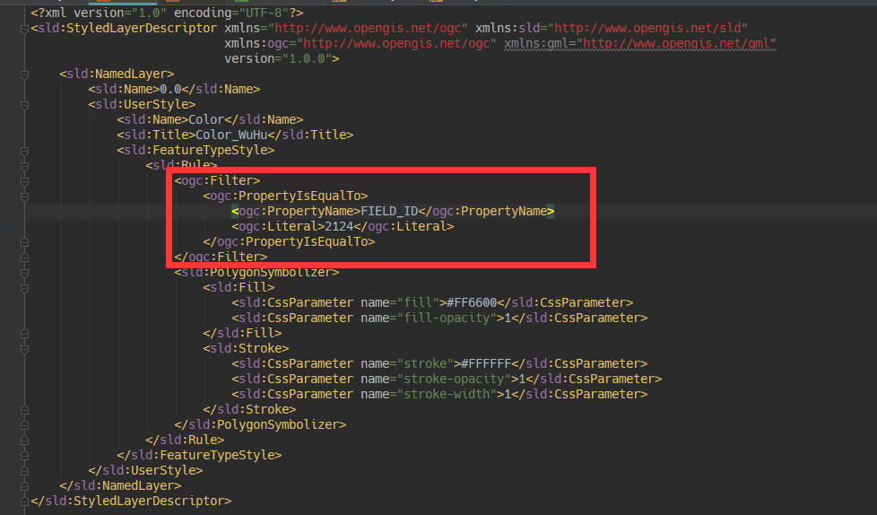Collapse the opening sld:PolygonSymbolizer fold marker
Image resolution: width=877 pixels, height=515 pixels.
pyautogui.click(x=24, y=273)
